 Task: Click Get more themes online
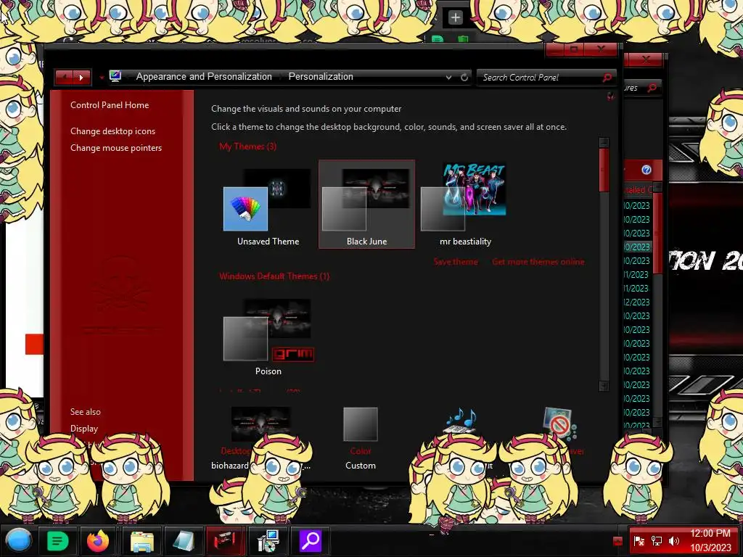coord(538,262)
